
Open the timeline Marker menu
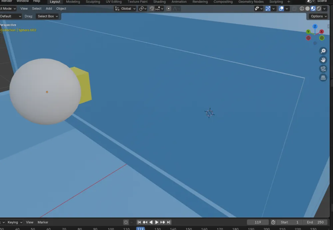[43, 222]
